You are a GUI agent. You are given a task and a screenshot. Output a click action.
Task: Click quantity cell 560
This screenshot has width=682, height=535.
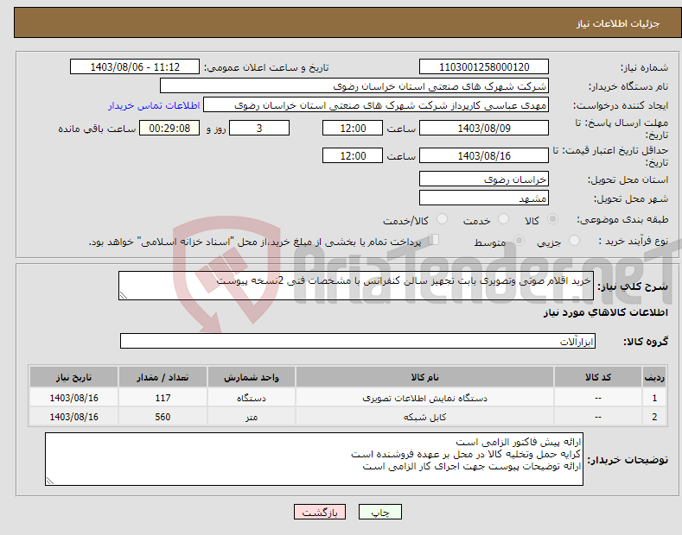163,417
